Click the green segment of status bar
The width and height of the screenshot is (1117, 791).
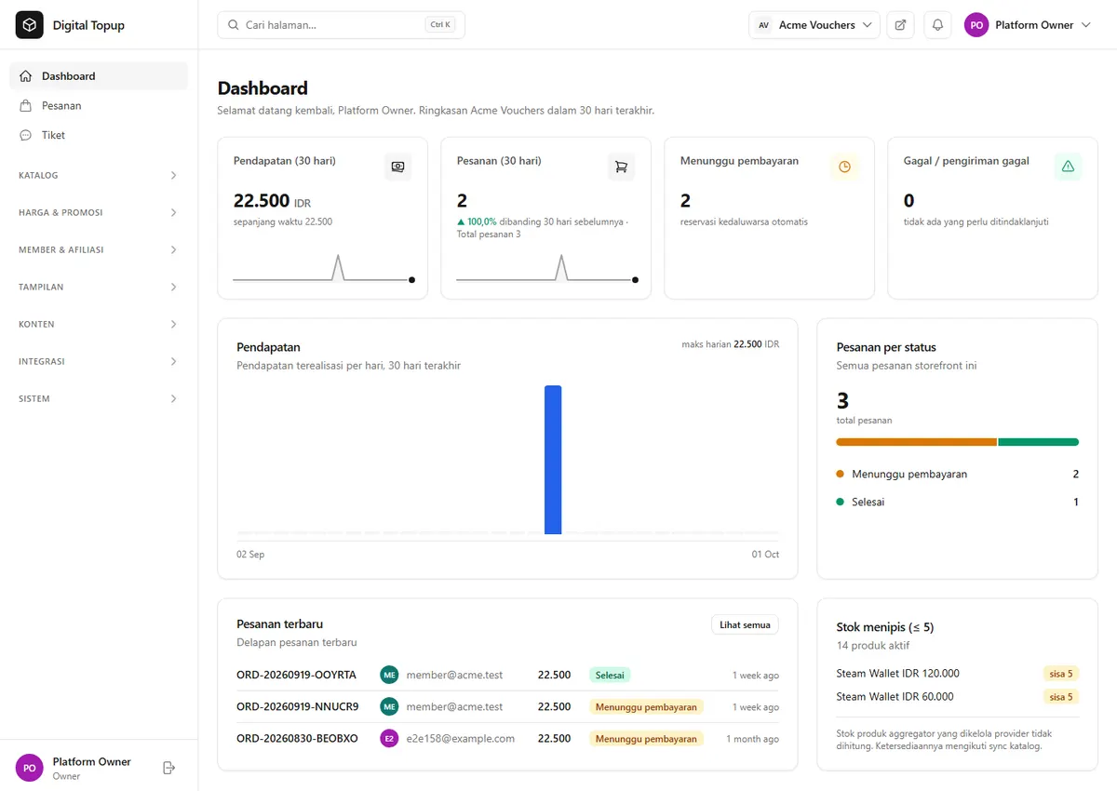tap(1039, 442)
